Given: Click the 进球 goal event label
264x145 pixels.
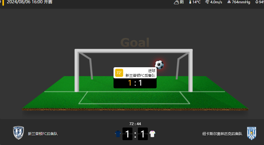Looking at the screenshot, I should (151, 71).
